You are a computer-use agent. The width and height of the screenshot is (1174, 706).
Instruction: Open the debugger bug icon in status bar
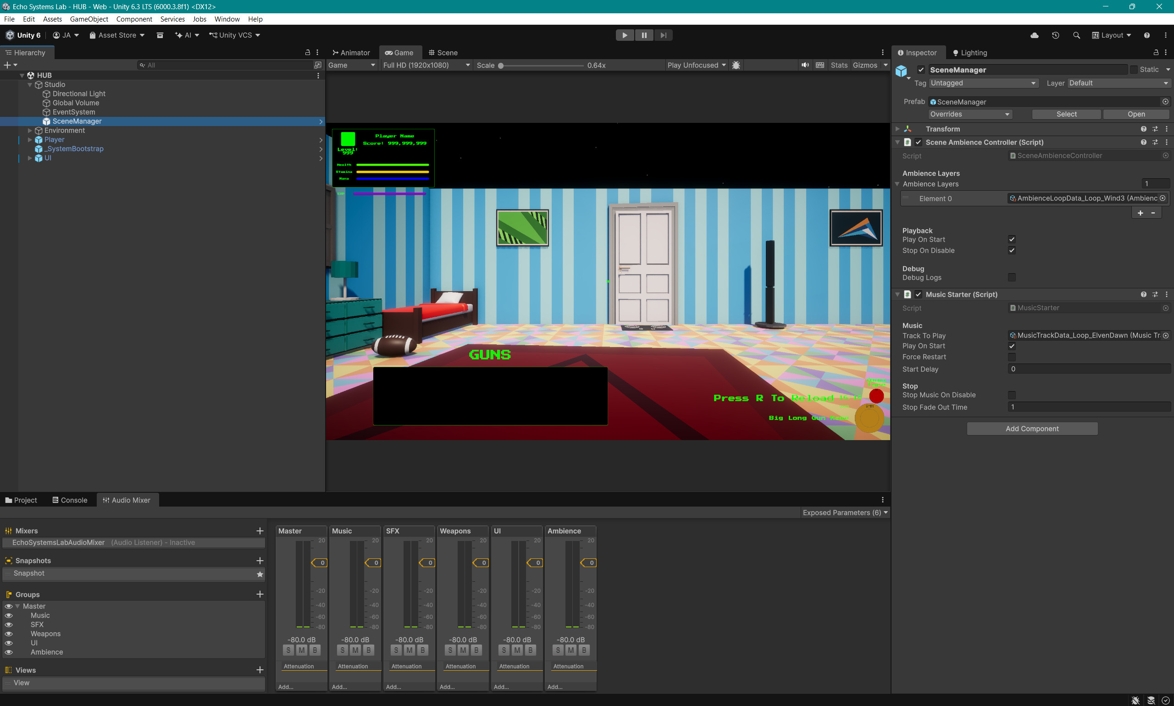(x=1135, y=700)
